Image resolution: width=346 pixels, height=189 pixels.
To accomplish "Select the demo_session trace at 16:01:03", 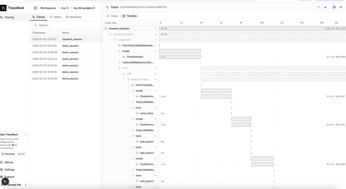I will (x=66, y=72).
